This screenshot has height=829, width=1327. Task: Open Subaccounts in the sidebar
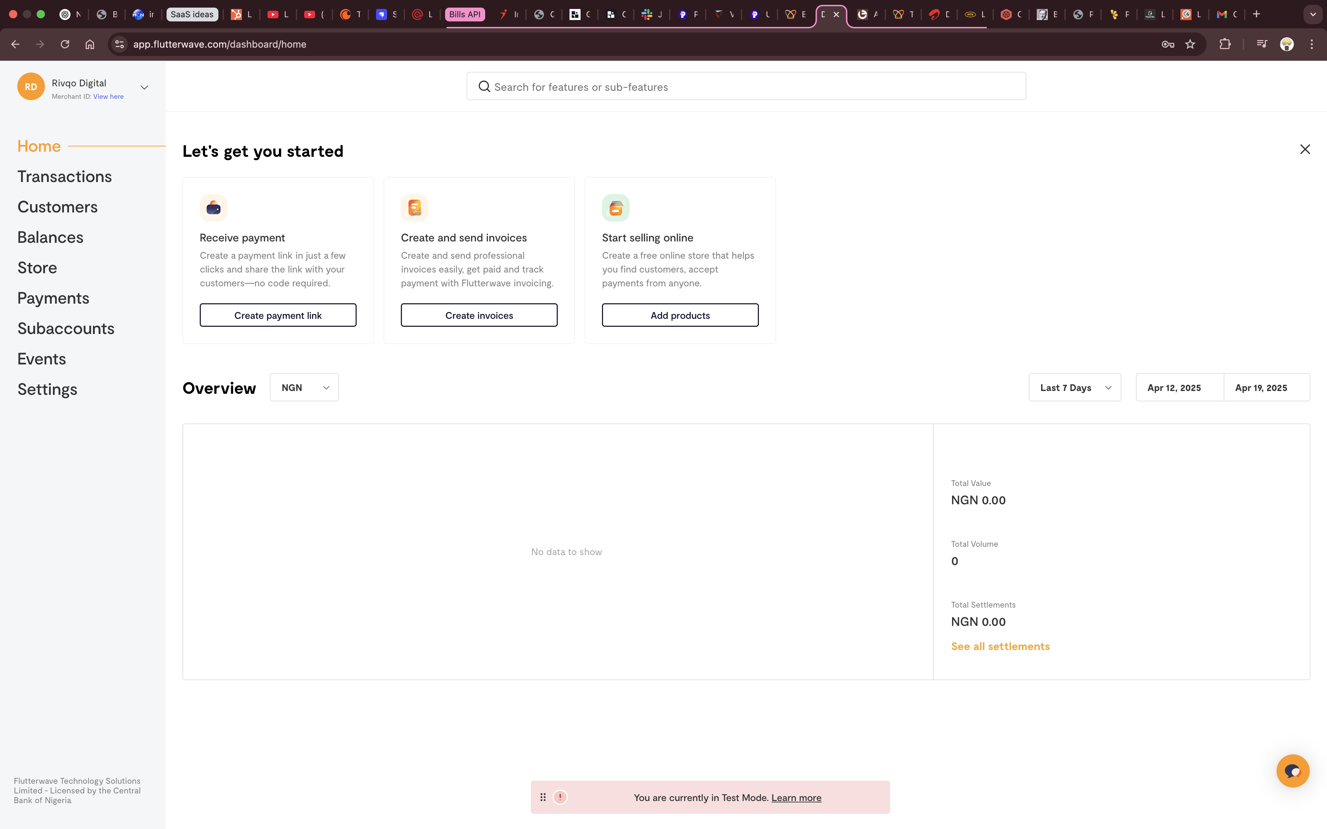(x=66, y=328)
